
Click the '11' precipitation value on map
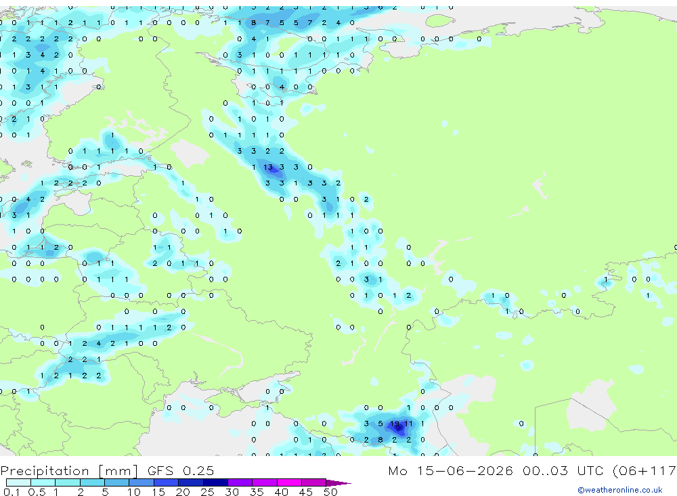click(x=408, y=424)
